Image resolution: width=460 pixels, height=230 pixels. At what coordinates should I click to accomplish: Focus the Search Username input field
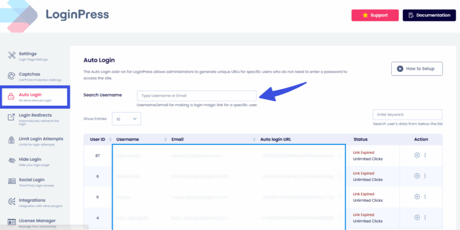197,96
